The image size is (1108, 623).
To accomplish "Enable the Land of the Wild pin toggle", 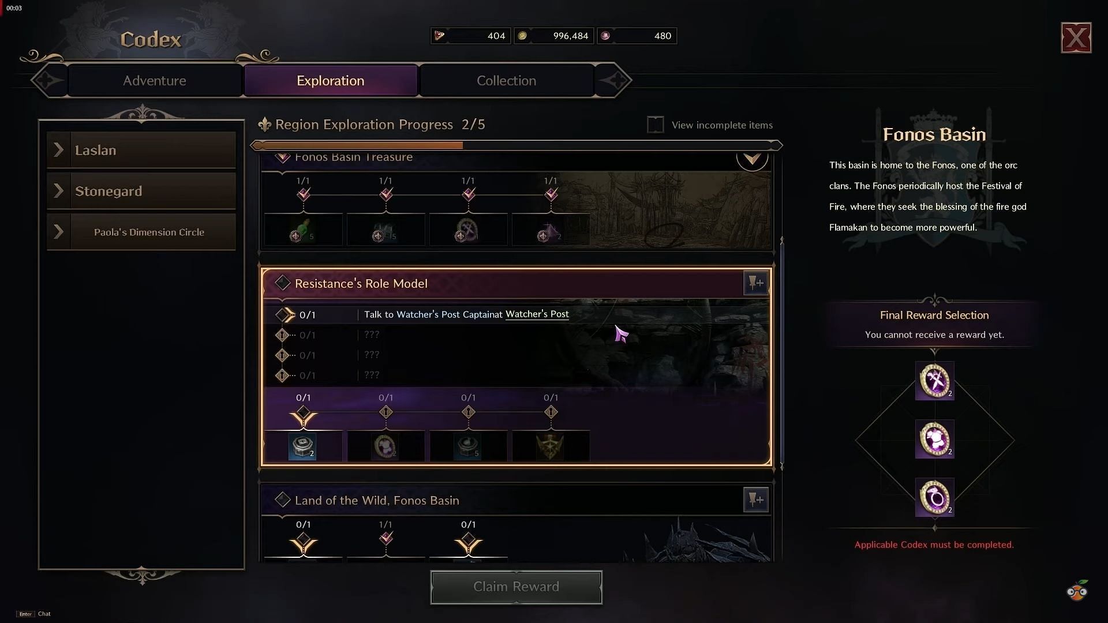I will tap(755, 500).
